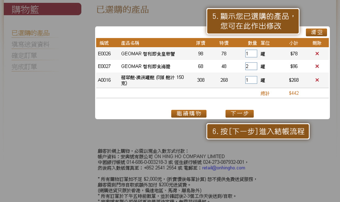Click the 購物籃 header banner

click(42, 9)
